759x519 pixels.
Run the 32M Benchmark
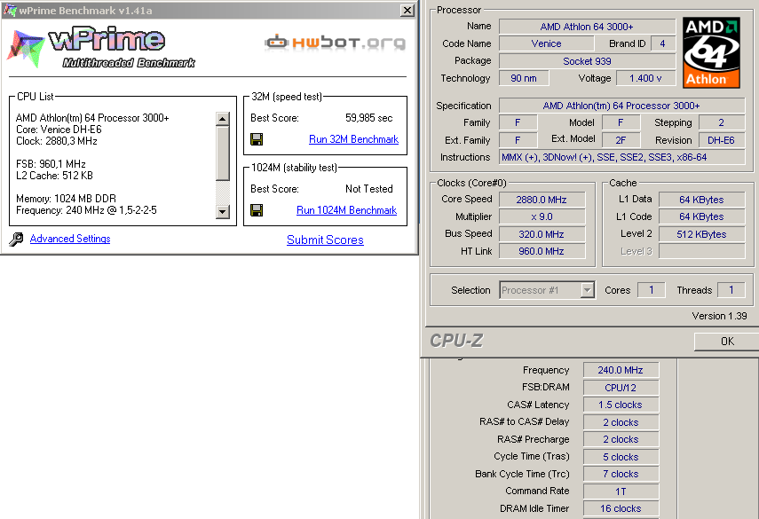click(x=353, y=139)
